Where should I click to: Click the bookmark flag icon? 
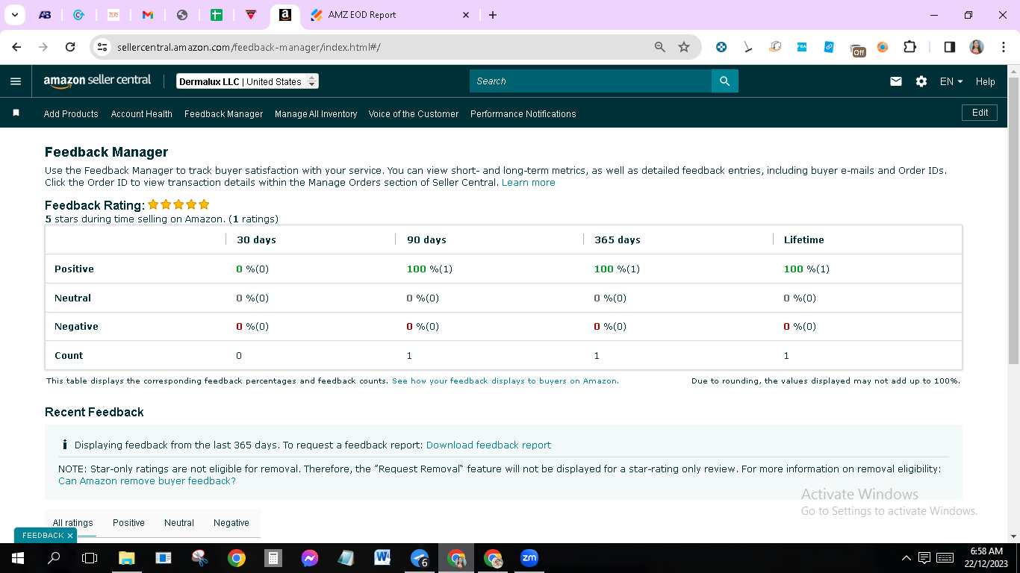(16, 113)
